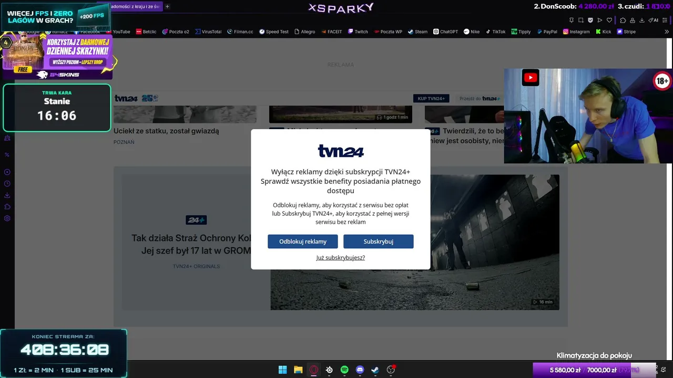
Task: Click the 64Skins free daily case banner
Action: (x=57, y=57)
